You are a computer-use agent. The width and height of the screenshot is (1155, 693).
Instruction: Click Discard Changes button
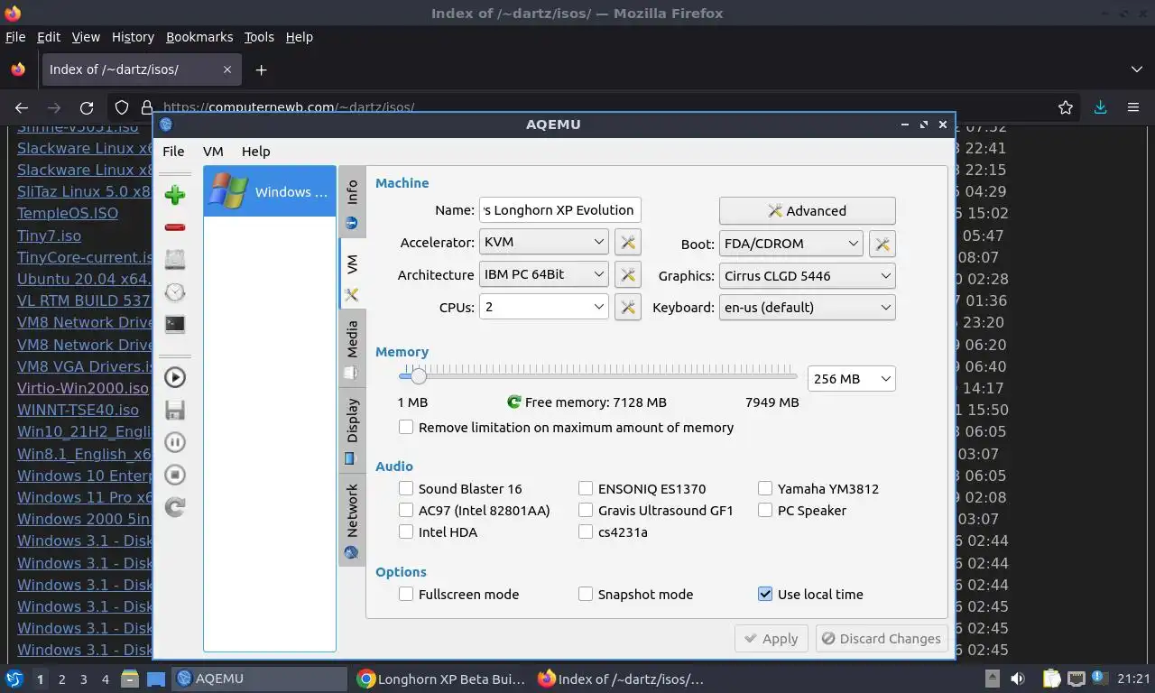pyautogui.click(x=882, y=638)
